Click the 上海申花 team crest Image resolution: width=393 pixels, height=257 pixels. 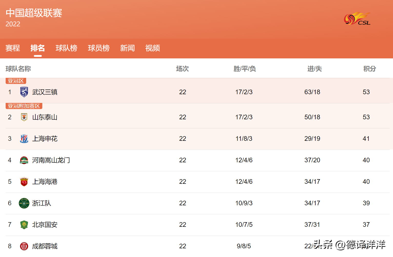click(24, 138)
